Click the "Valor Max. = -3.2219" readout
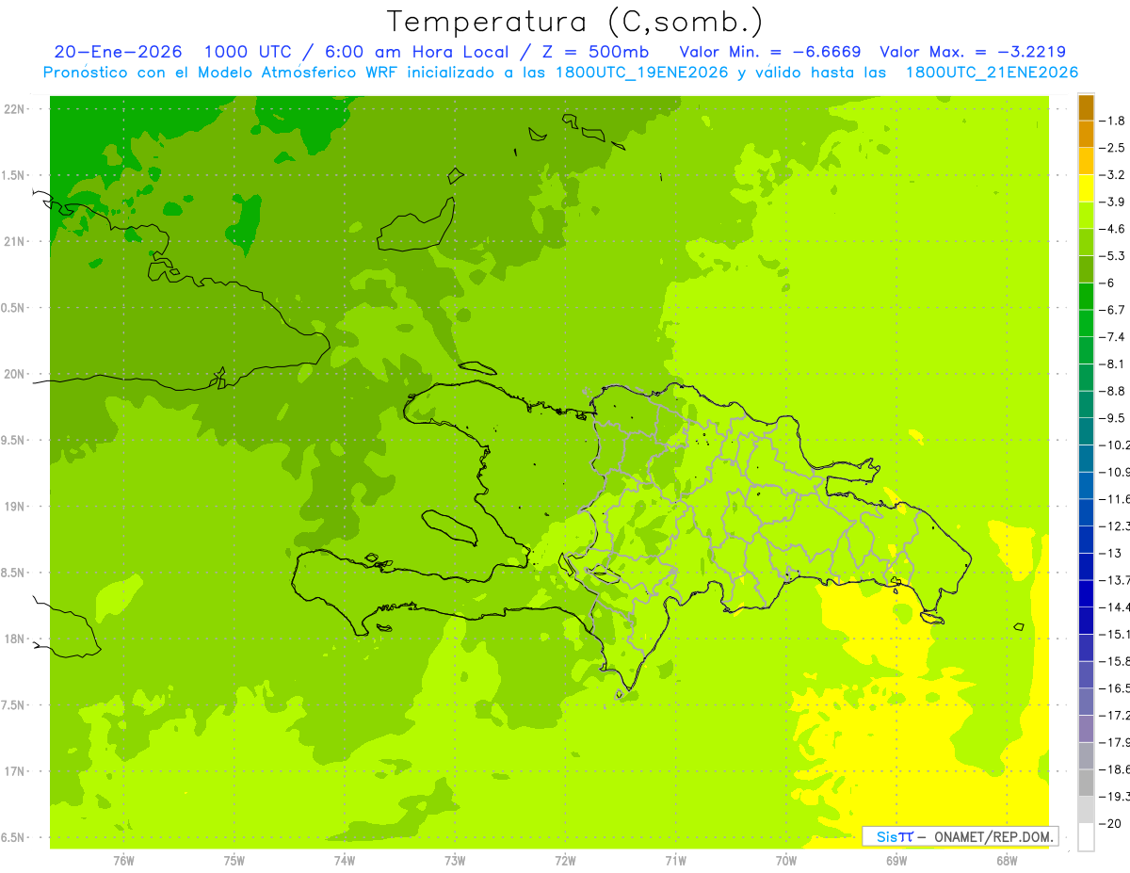 [x=973, y=52]
